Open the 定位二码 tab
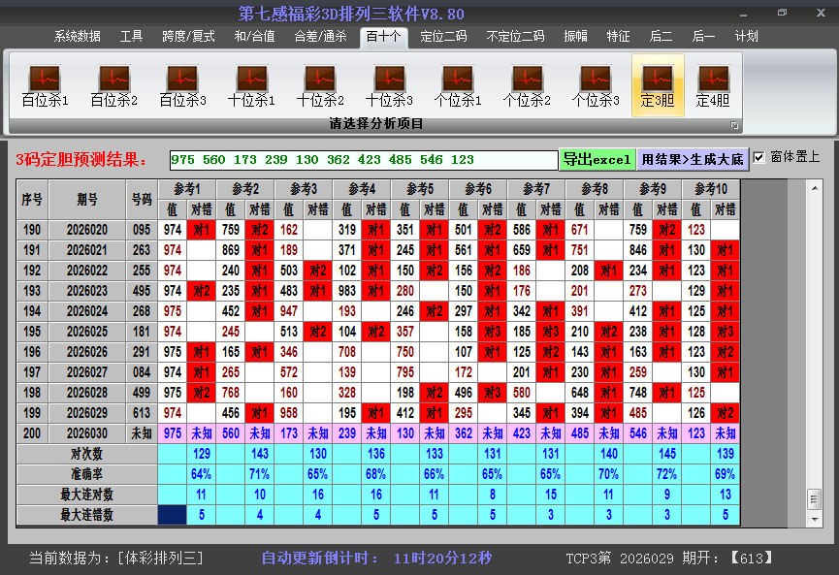The height and width of the screenshot is (575, 839). click(x=443, y=36)
